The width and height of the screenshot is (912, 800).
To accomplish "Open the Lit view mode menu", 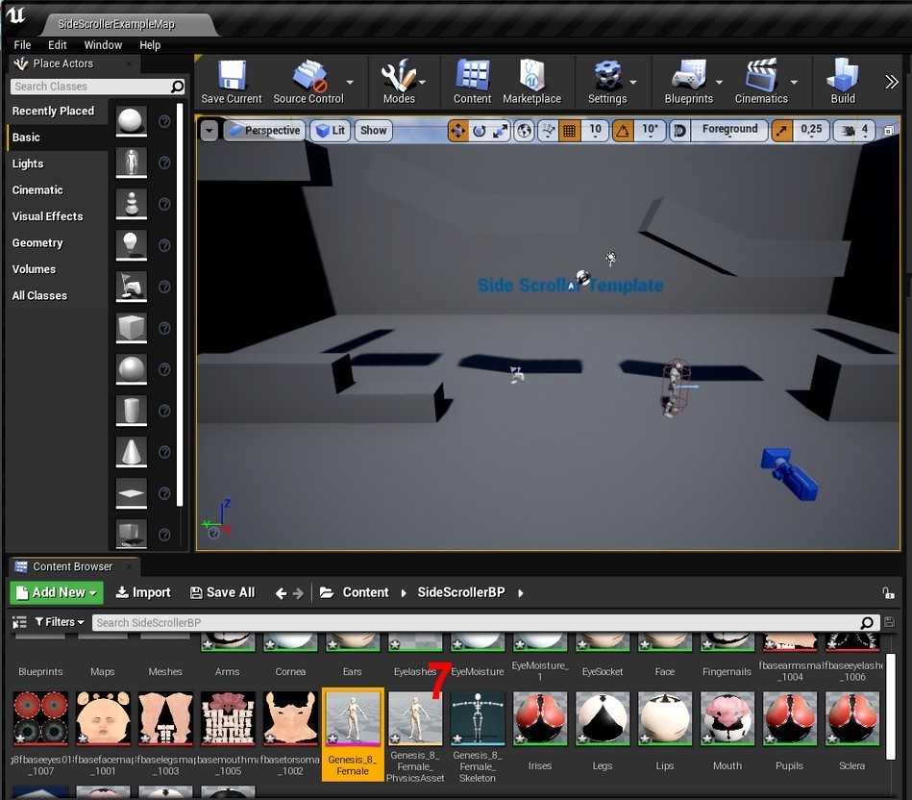I will click(x=330, y=131).
